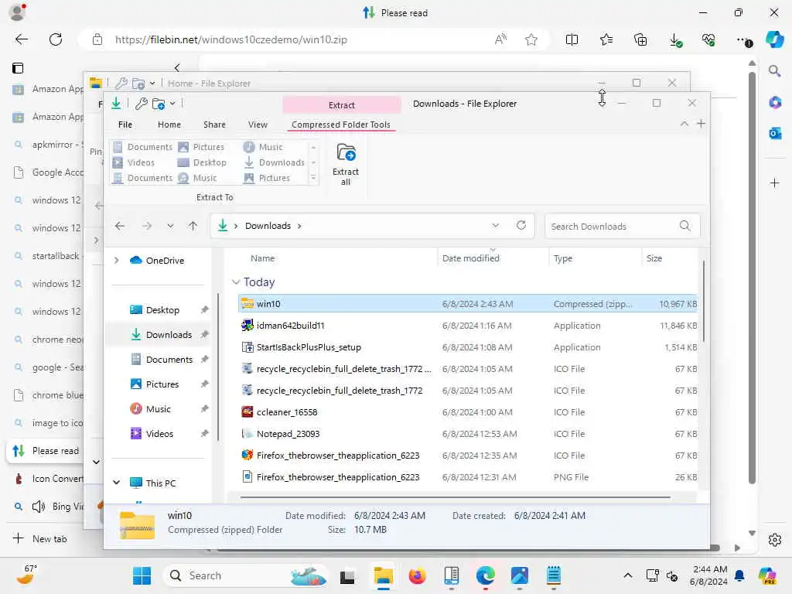Sort files by Type column
Screen dimensions: 792x594
point(563,258)
